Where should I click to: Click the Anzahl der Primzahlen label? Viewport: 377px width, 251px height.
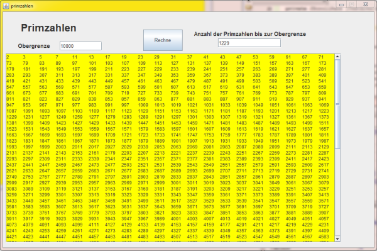250,34
